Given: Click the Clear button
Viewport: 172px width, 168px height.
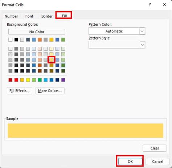Looking at the screenshot, I should [155, 148].
